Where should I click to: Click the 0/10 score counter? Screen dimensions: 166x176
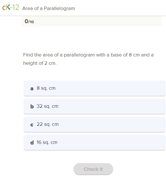[29, 21]
